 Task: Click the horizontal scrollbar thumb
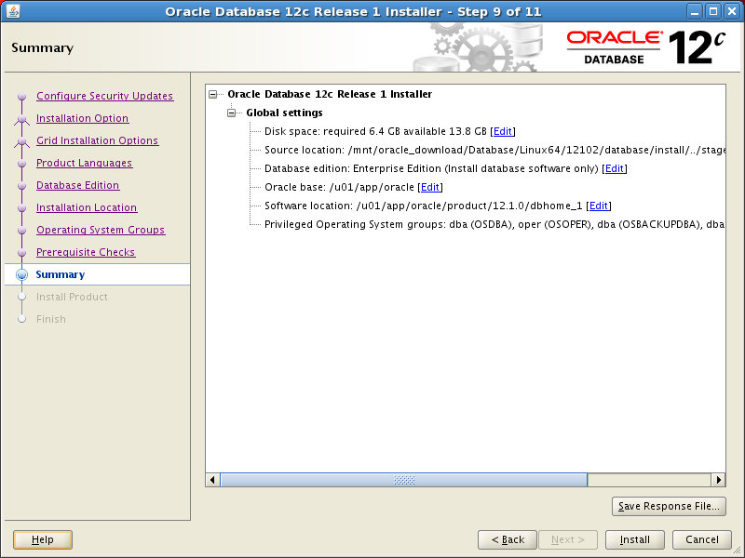404,480
